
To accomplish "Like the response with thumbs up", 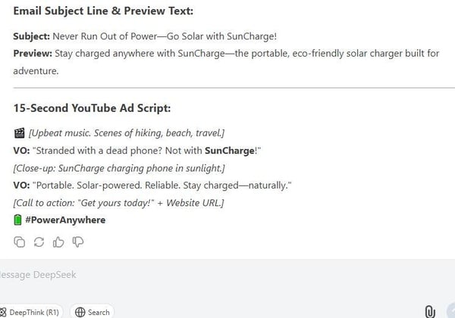I will point(58,242).
